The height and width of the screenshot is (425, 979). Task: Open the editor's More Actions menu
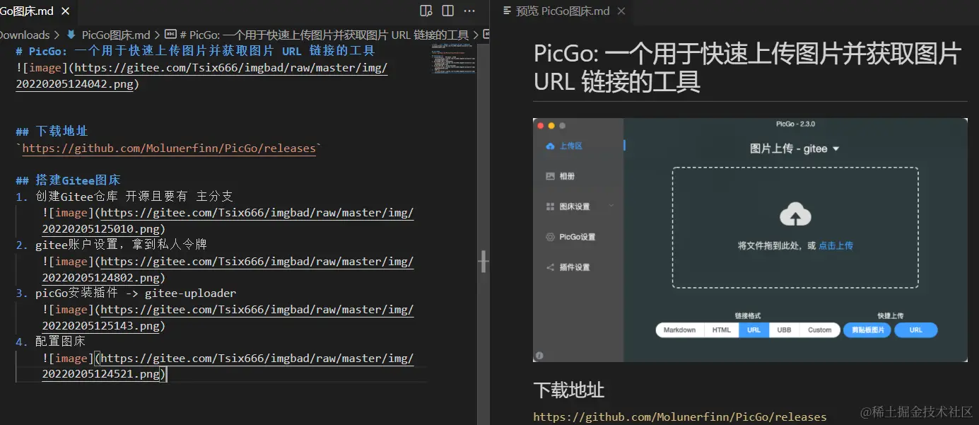point(469,11)
